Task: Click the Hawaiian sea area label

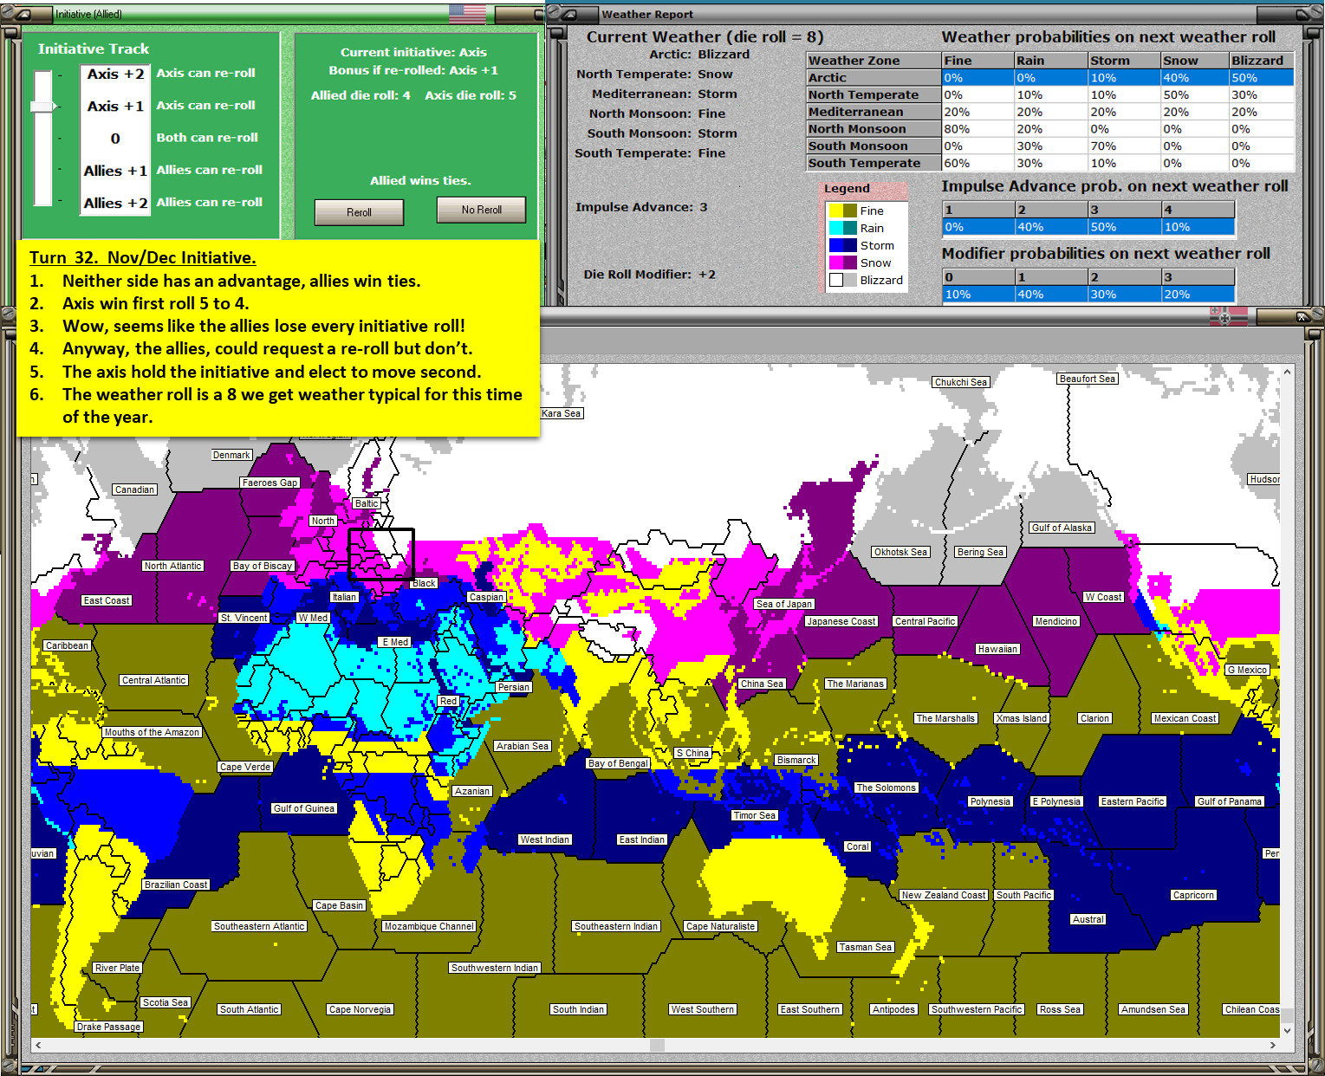Action: 997,649
